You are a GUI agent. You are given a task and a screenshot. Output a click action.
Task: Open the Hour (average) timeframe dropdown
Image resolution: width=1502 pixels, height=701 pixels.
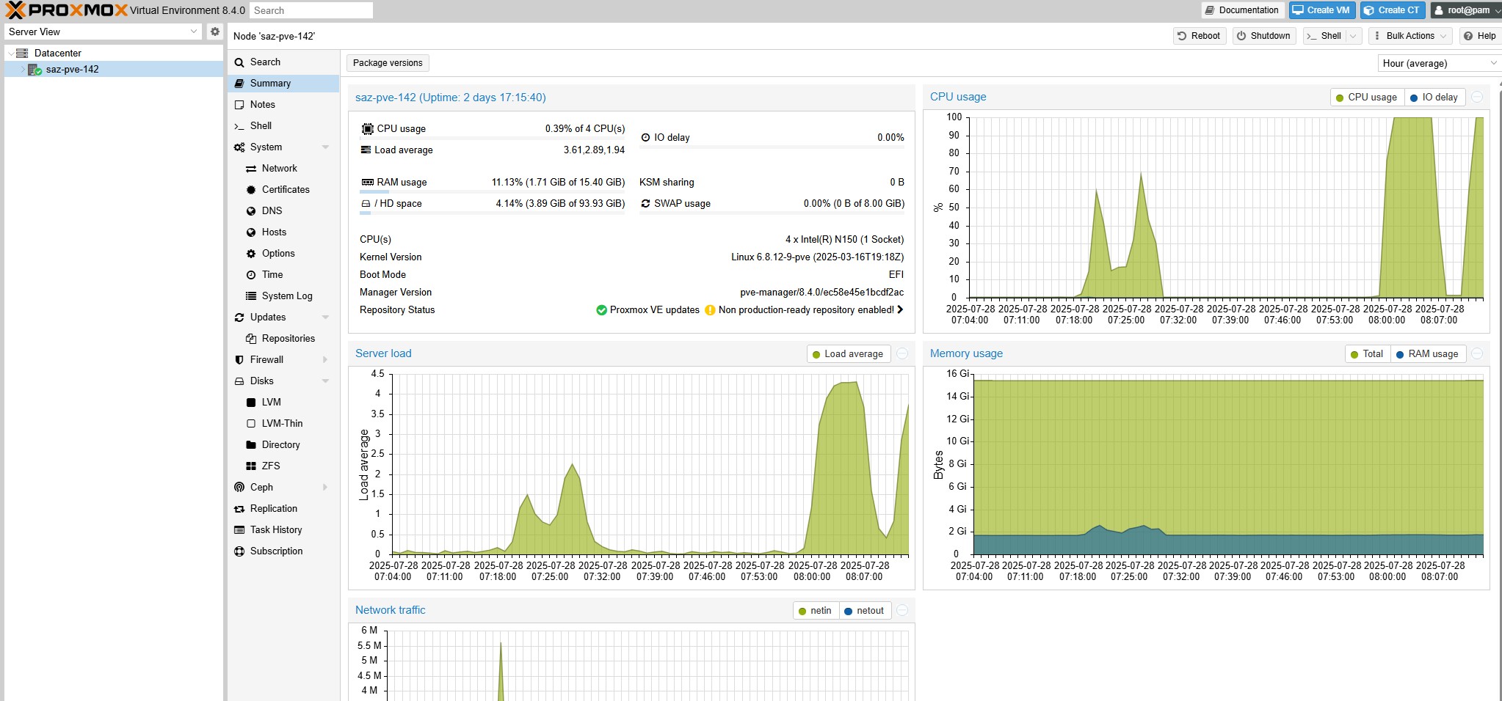1439,63
